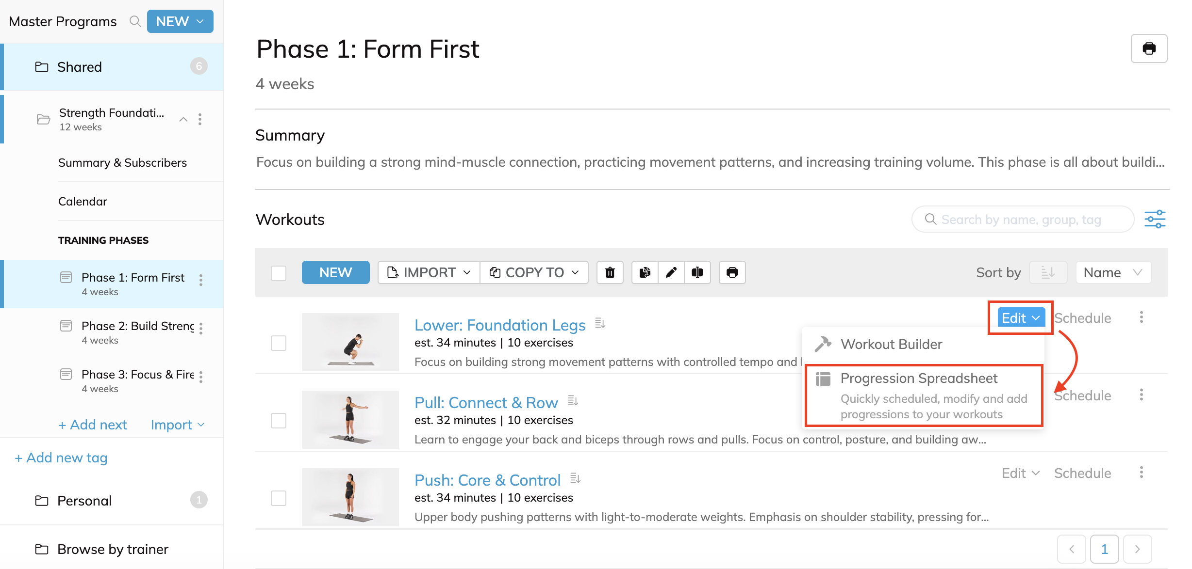
Task: Toggle the sort direction icon
Action: click(x=1048, y=272)
